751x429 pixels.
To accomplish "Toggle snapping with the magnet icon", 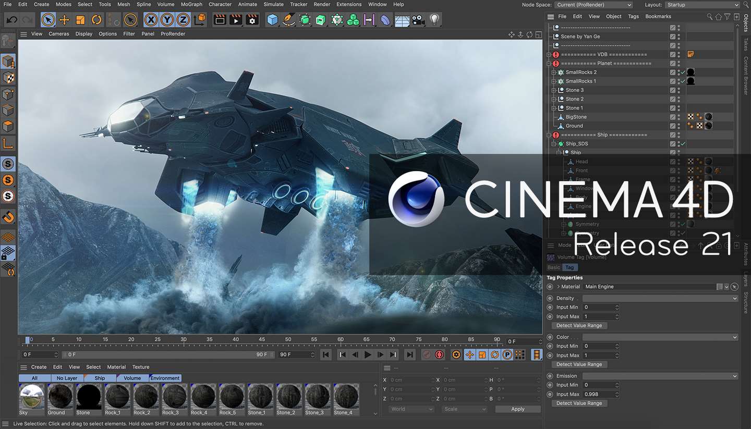I will 8,217.
